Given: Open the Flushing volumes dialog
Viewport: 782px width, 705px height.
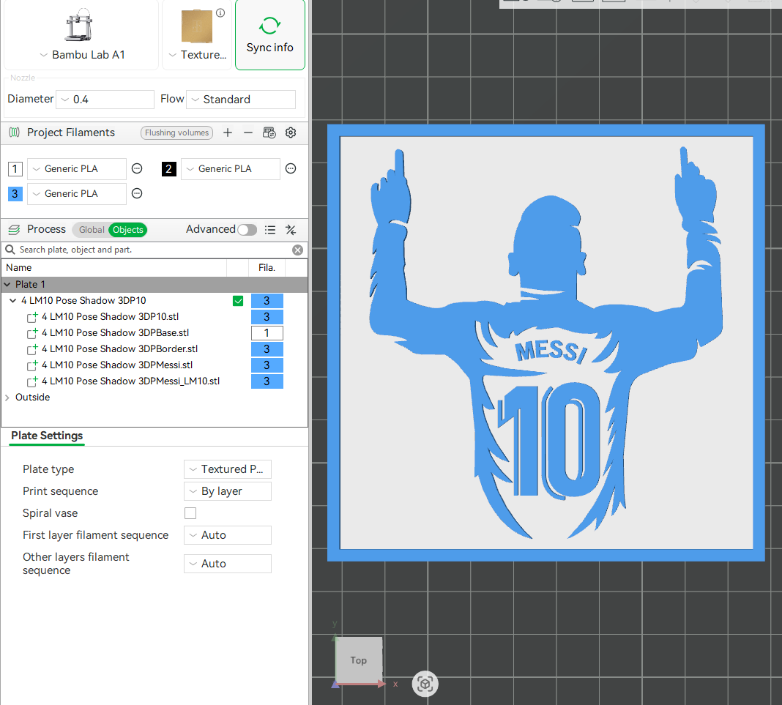Looking at the screenshot, I should (176, 133).
